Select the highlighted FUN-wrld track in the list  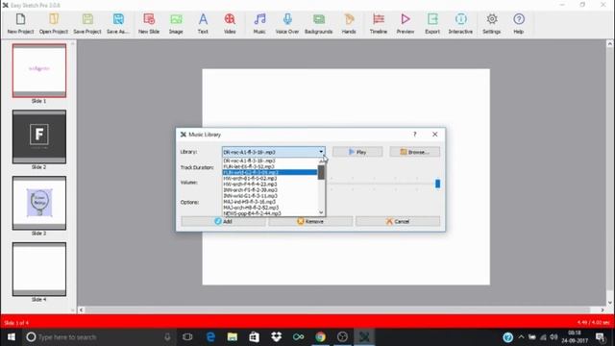pos(270,172)
